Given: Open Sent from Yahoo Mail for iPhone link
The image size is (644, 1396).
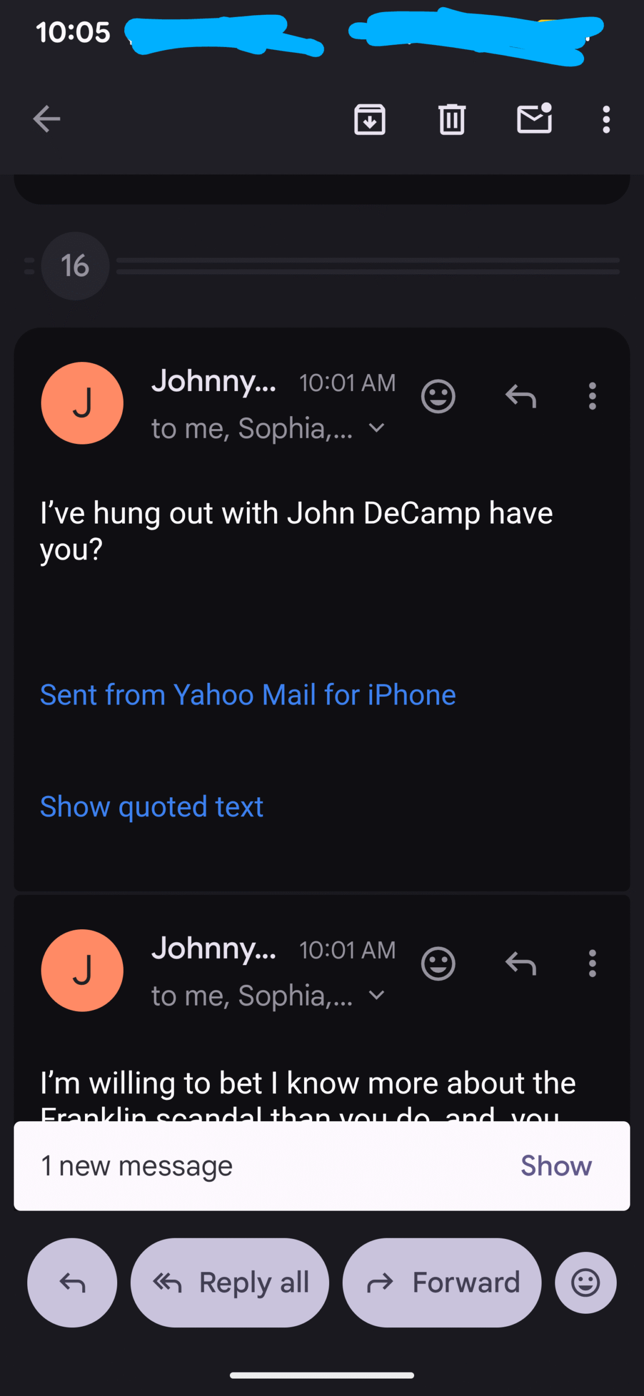Looking at the screenshot, I should click(248, 695).
